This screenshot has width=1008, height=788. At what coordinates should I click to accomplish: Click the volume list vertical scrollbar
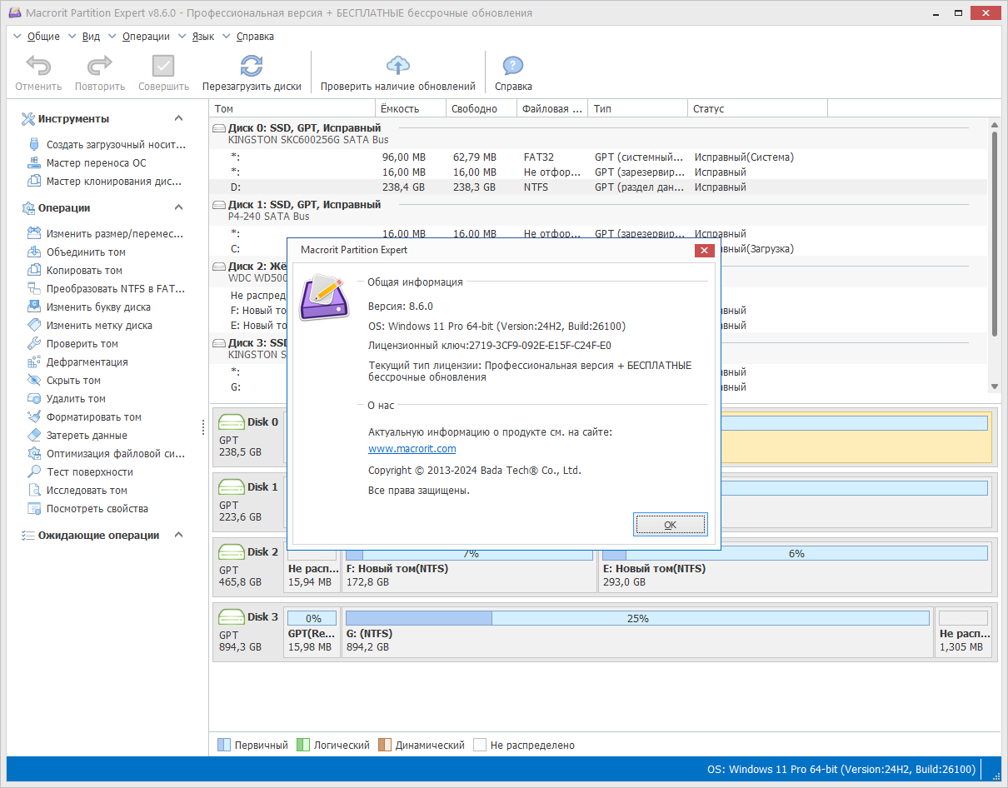[994, 256]
